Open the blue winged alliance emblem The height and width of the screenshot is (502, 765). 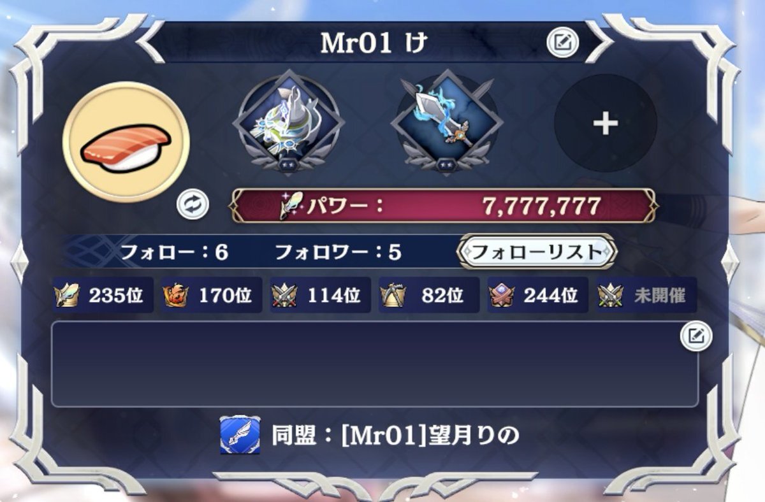tap(240, 435)
